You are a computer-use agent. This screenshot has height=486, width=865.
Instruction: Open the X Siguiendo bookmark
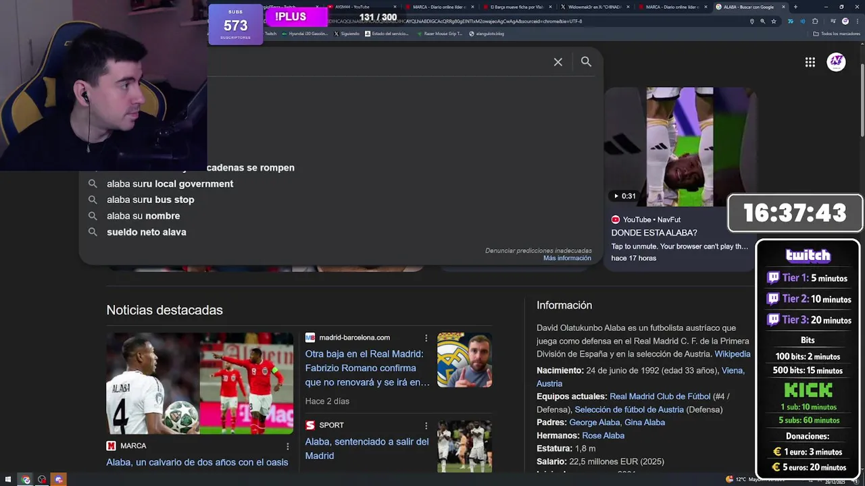347,34
